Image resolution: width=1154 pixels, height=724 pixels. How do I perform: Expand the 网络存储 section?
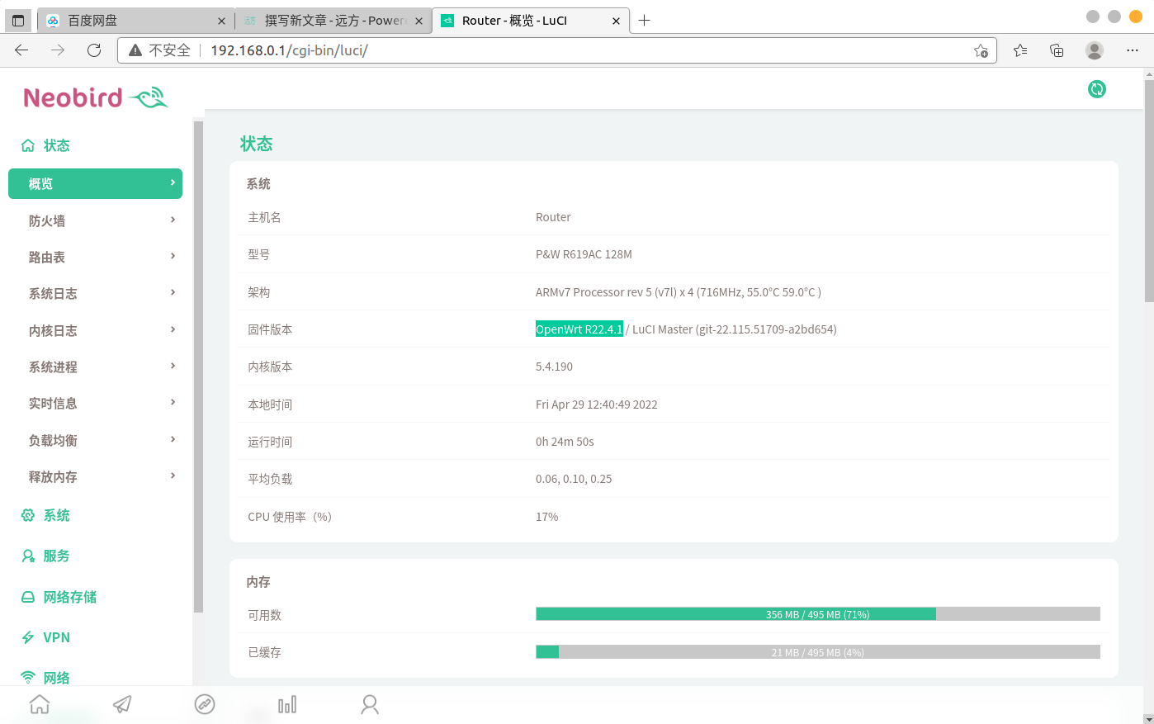pos(70,597)
